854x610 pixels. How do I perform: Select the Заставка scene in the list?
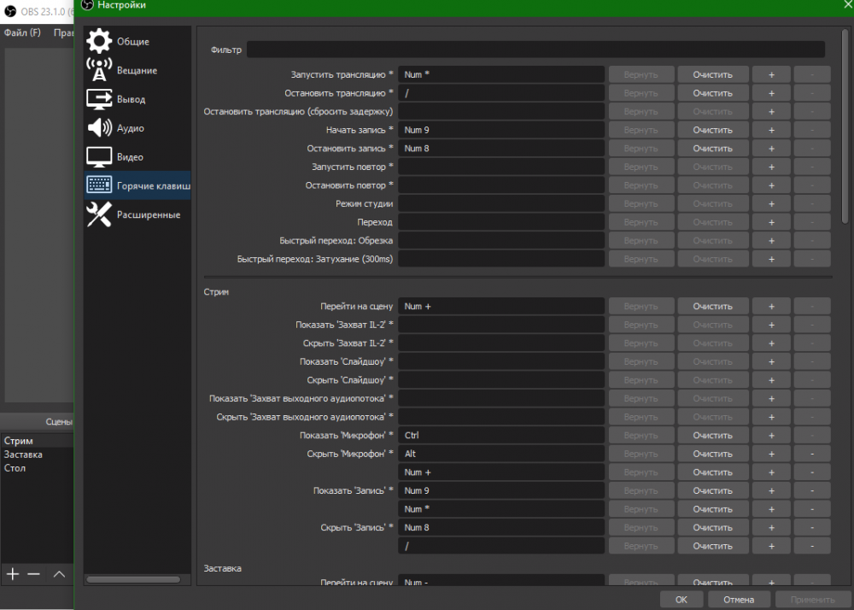pos(23,455)
